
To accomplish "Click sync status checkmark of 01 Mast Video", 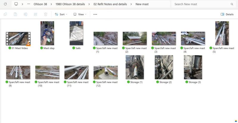I will point(10,48).
